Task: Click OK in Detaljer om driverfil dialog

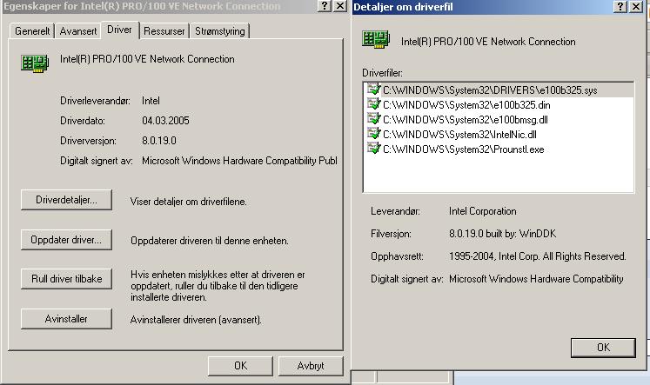Action: (x=603, y=348)
